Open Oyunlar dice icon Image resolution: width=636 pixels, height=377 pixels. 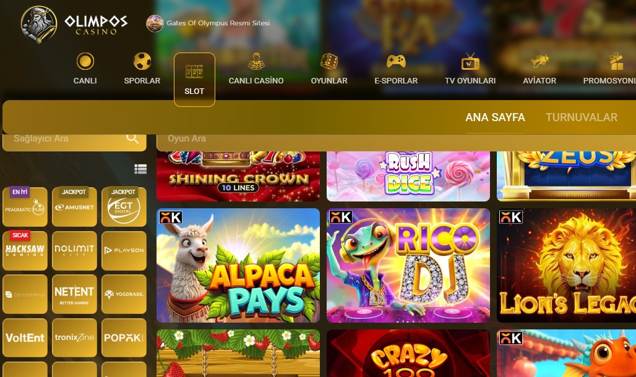click(329, 61)
